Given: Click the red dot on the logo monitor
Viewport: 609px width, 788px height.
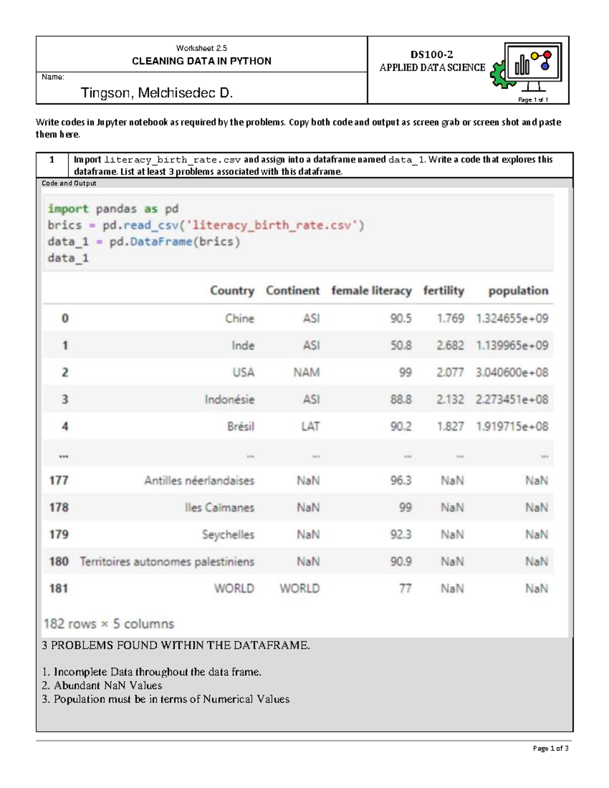Looking at the screenshot, I should [x=548, y=55].
